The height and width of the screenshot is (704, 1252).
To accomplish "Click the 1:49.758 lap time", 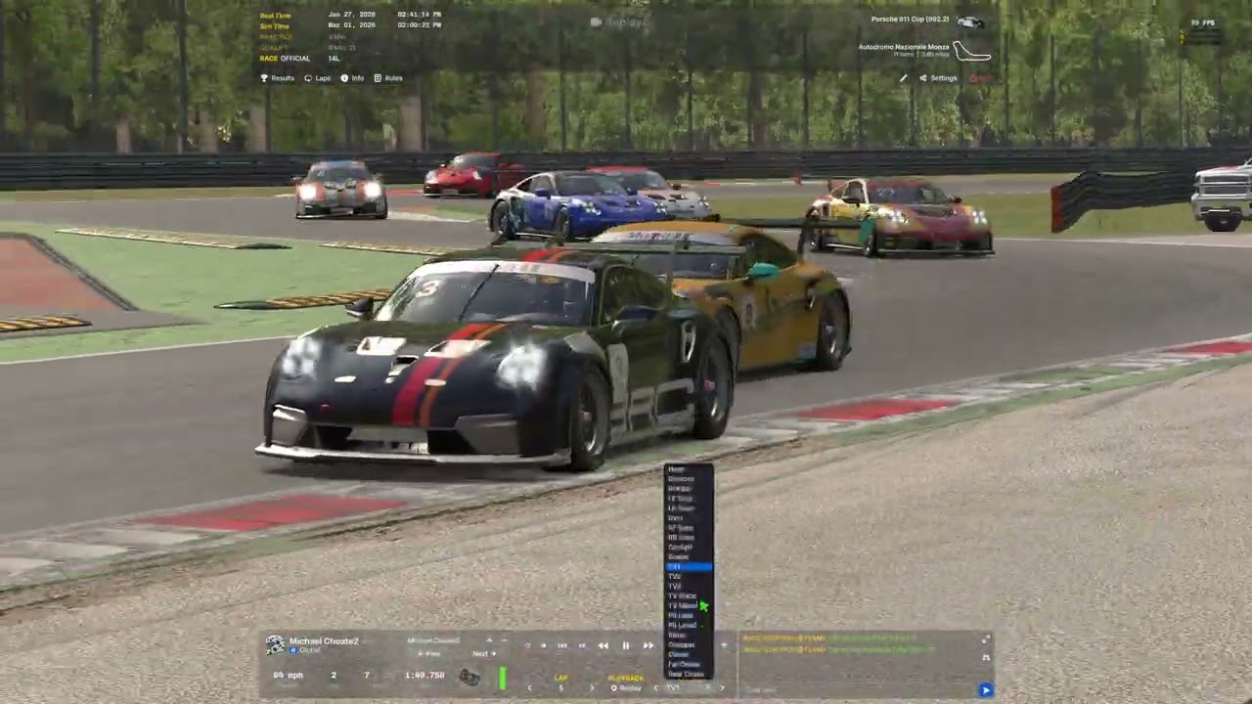I will pyautogui.click(x=425, y=675).
